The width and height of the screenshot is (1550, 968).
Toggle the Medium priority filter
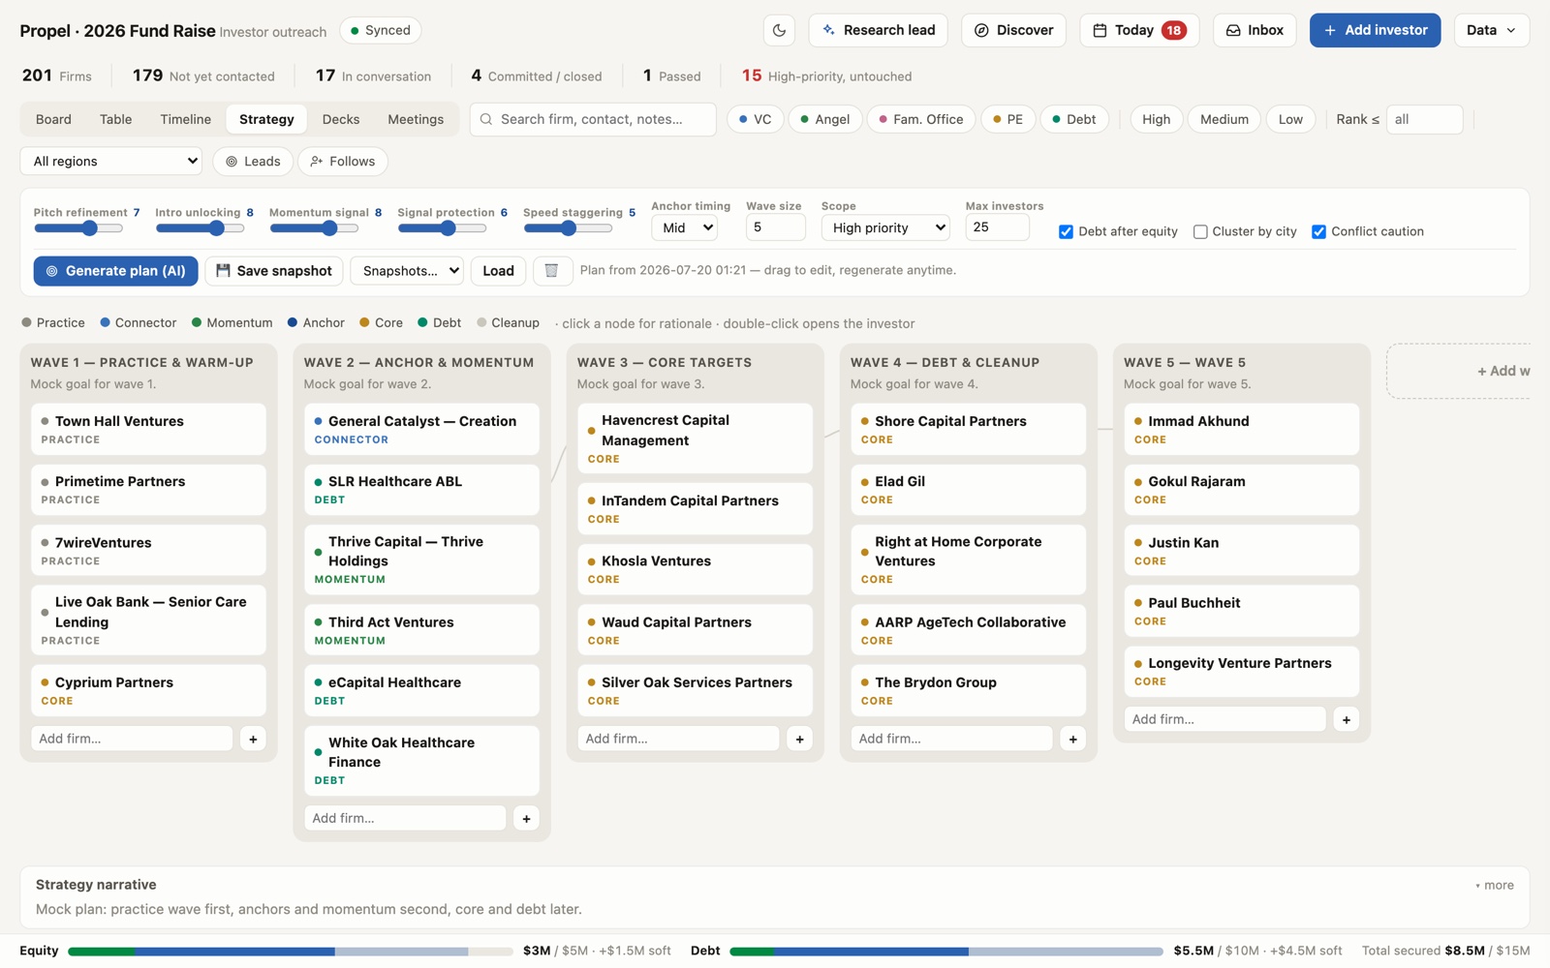(1224, 119)
